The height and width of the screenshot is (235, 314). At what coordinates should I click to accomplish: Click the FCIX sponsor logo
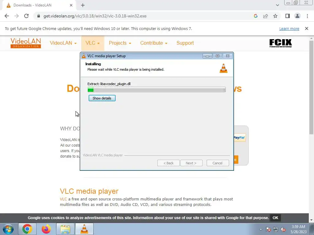tap(281, 43)
